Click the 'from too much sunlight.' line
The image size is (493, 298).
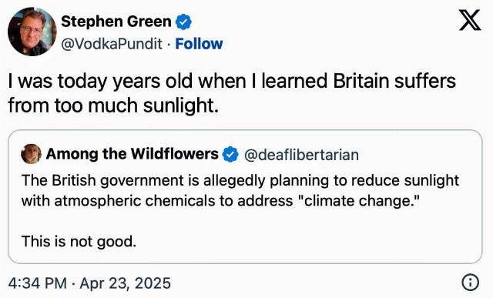click(x=113, y=105)
